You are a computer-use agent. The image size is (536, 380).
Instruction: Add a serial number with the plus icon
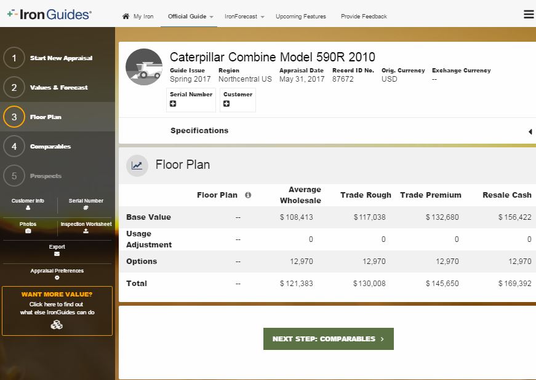pyautogui.click(x=173, y=104)
